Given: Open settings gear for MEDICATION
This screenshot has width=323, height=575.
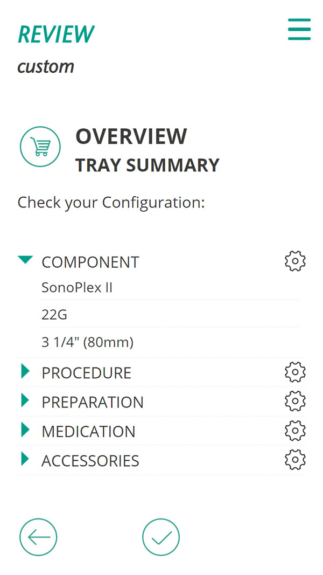Looking at the screenshot, I should click(x=295, y=431).
